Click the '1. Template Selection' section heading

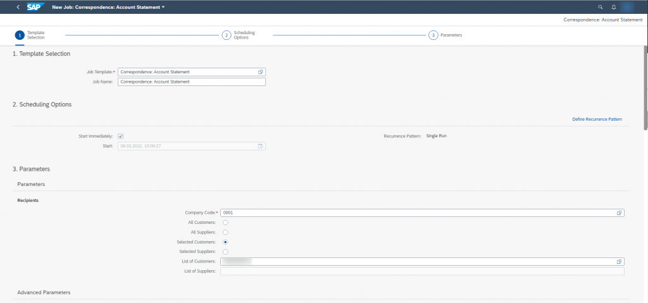pyautogui.click(x=41, y=54)
